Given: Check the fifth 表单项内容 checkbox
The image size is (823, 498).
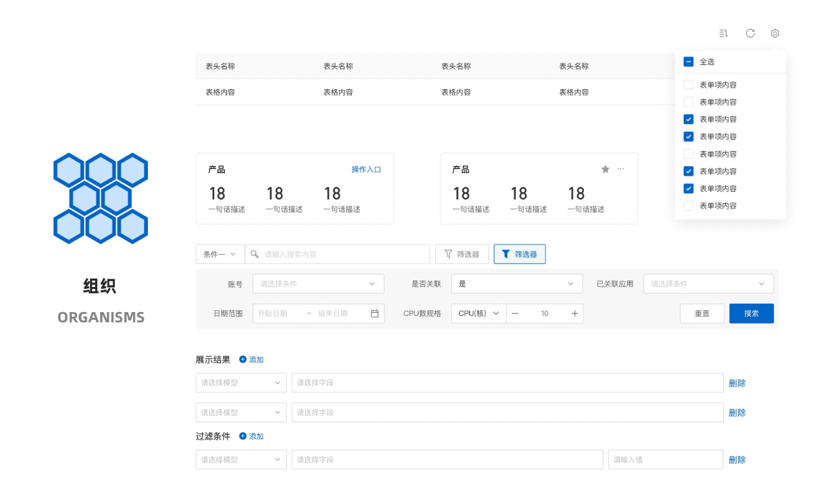Looking at the screenshot, I should coord(689,154).
